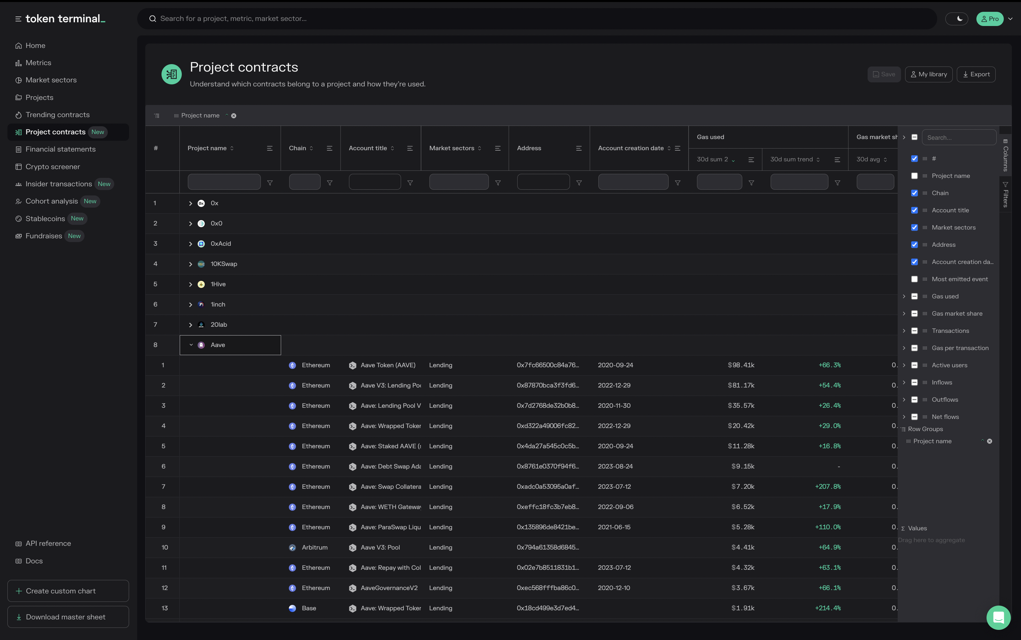Open the green chat support bubble
The image size is (1021, 640).
998,618
